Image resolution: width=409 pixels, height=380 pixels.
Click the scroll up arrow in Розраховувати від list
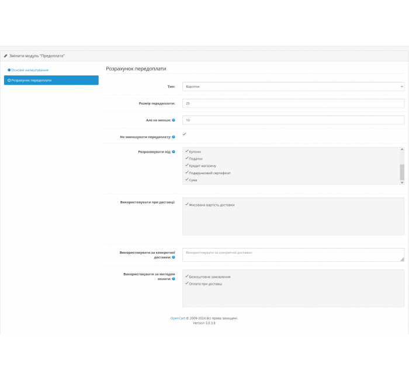point(402,149)
